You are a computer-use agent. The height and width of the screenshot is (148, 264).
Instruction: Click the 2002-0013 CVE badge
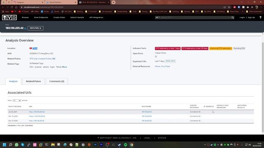pos(170,61)
